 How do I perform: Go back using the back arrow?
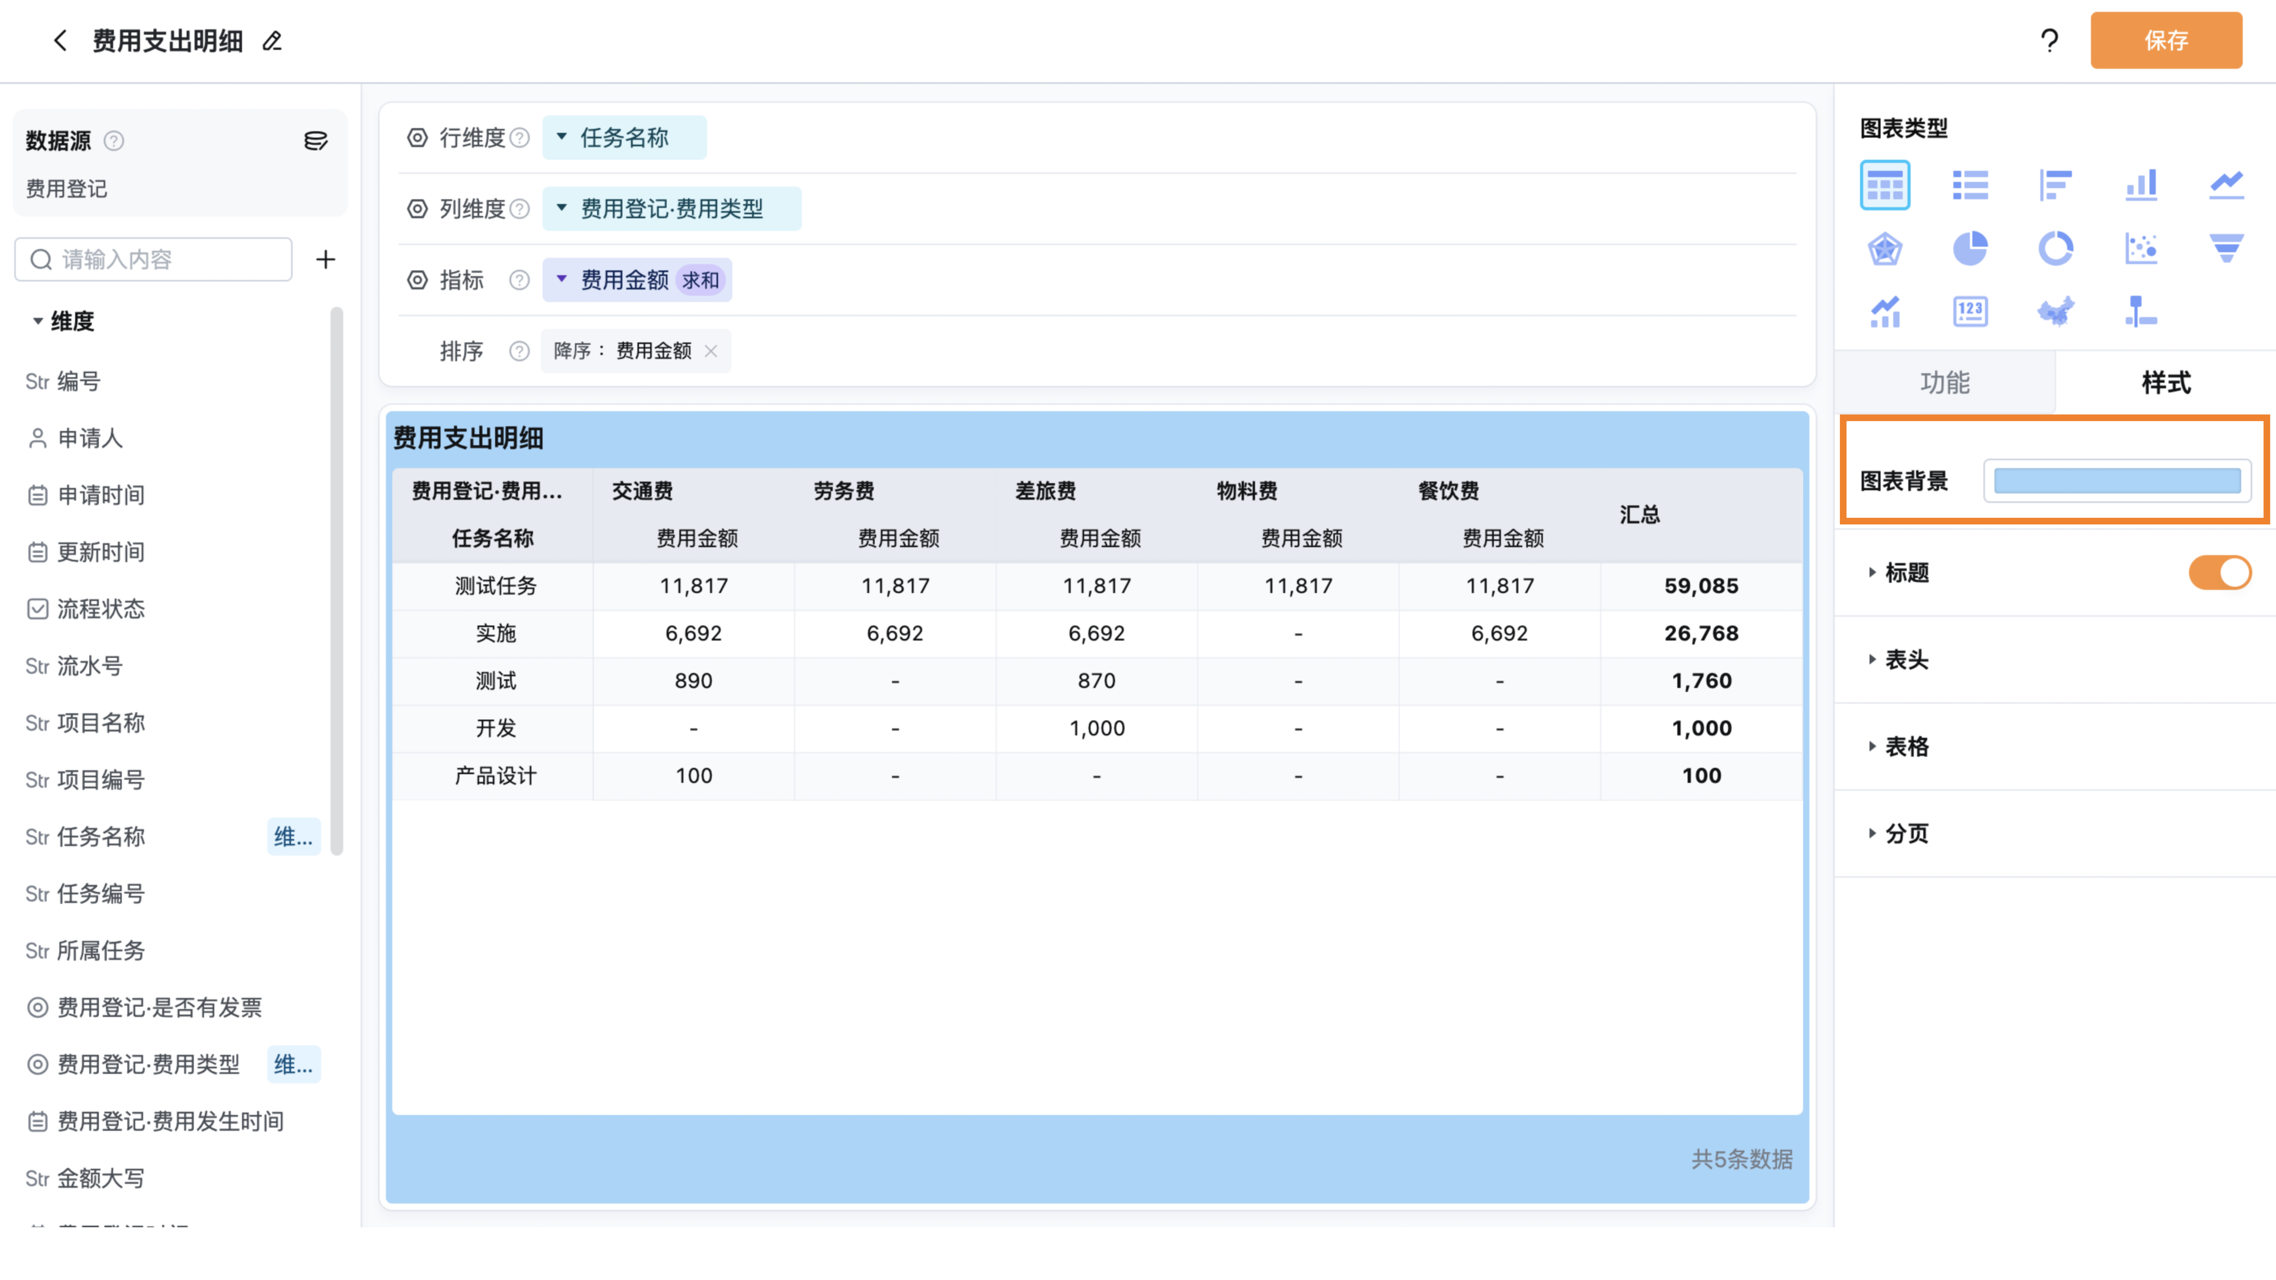point(60,41)
